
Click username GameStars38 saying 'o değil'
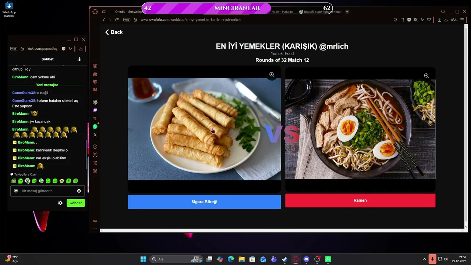24,93
